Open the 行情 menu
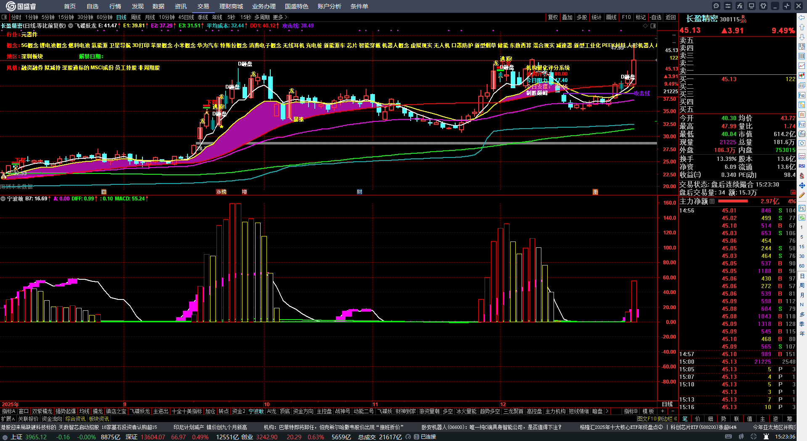The width and height of the screenshot is (807, 441). tap(115, 6)
